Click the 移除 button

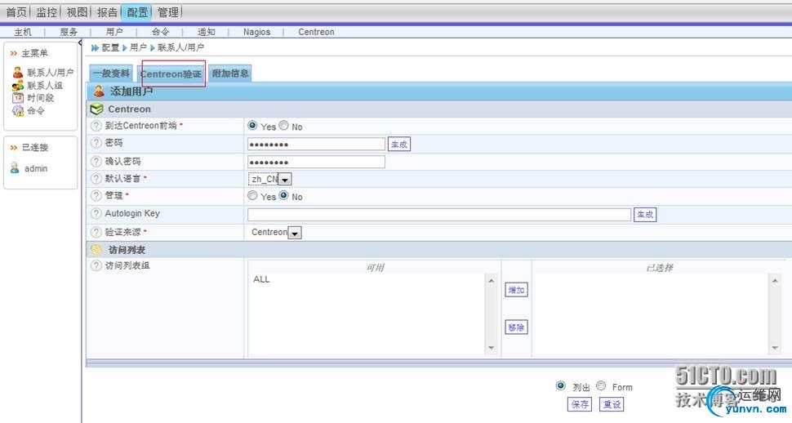click(516, 327)
